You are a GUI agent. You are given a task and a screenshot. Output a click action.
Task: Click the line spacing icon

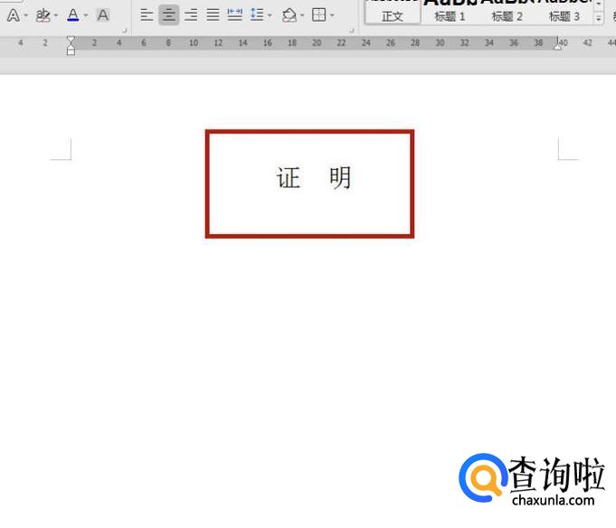(257, 15)
